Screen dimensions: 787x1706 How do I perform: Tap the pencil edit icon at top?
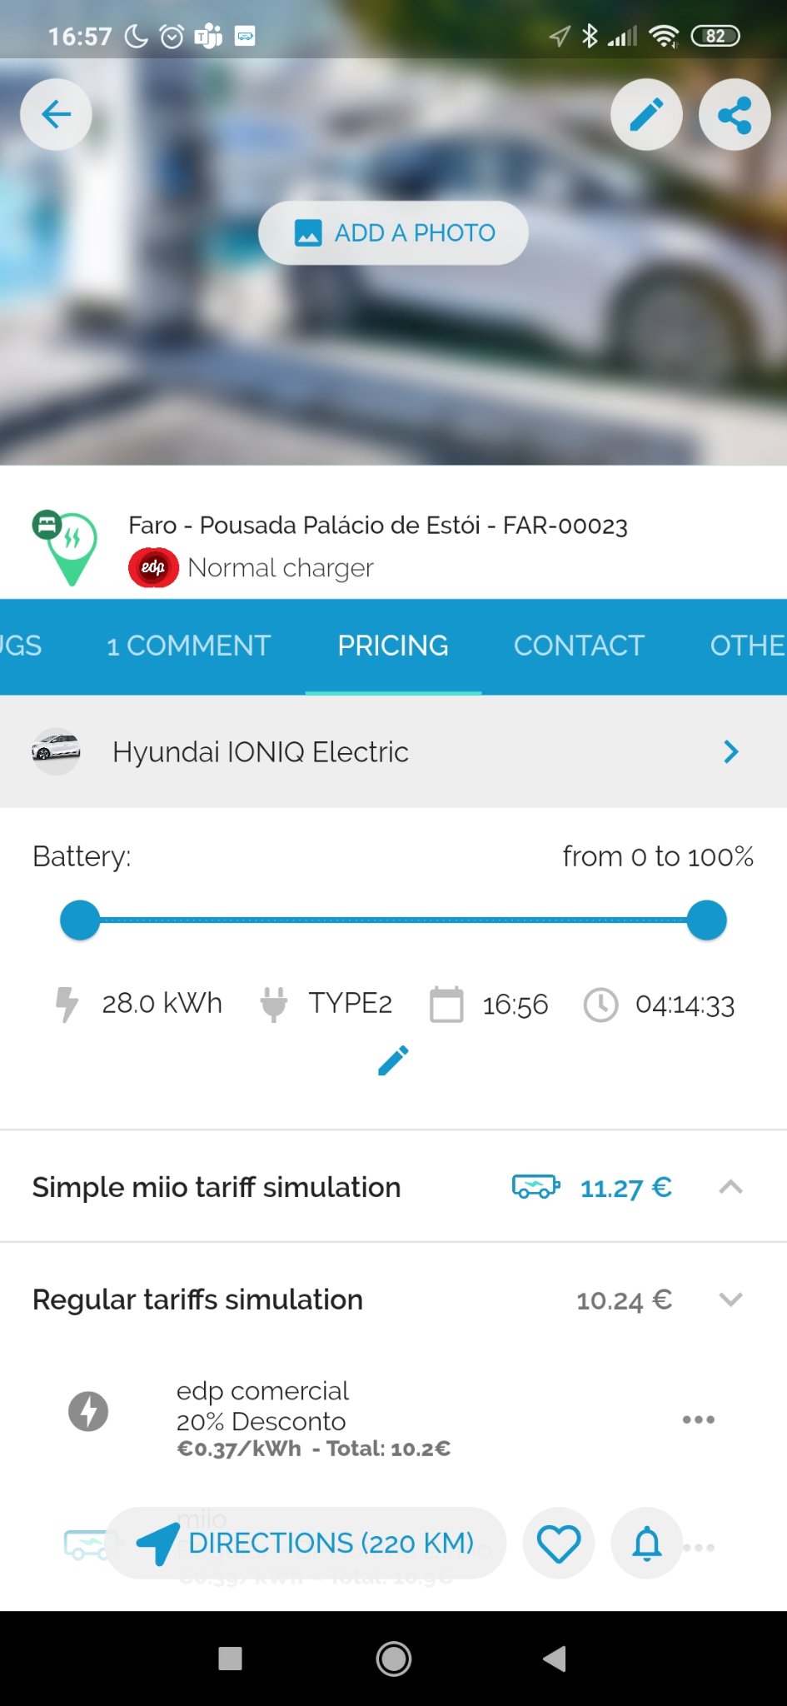(x=646, y=115)
